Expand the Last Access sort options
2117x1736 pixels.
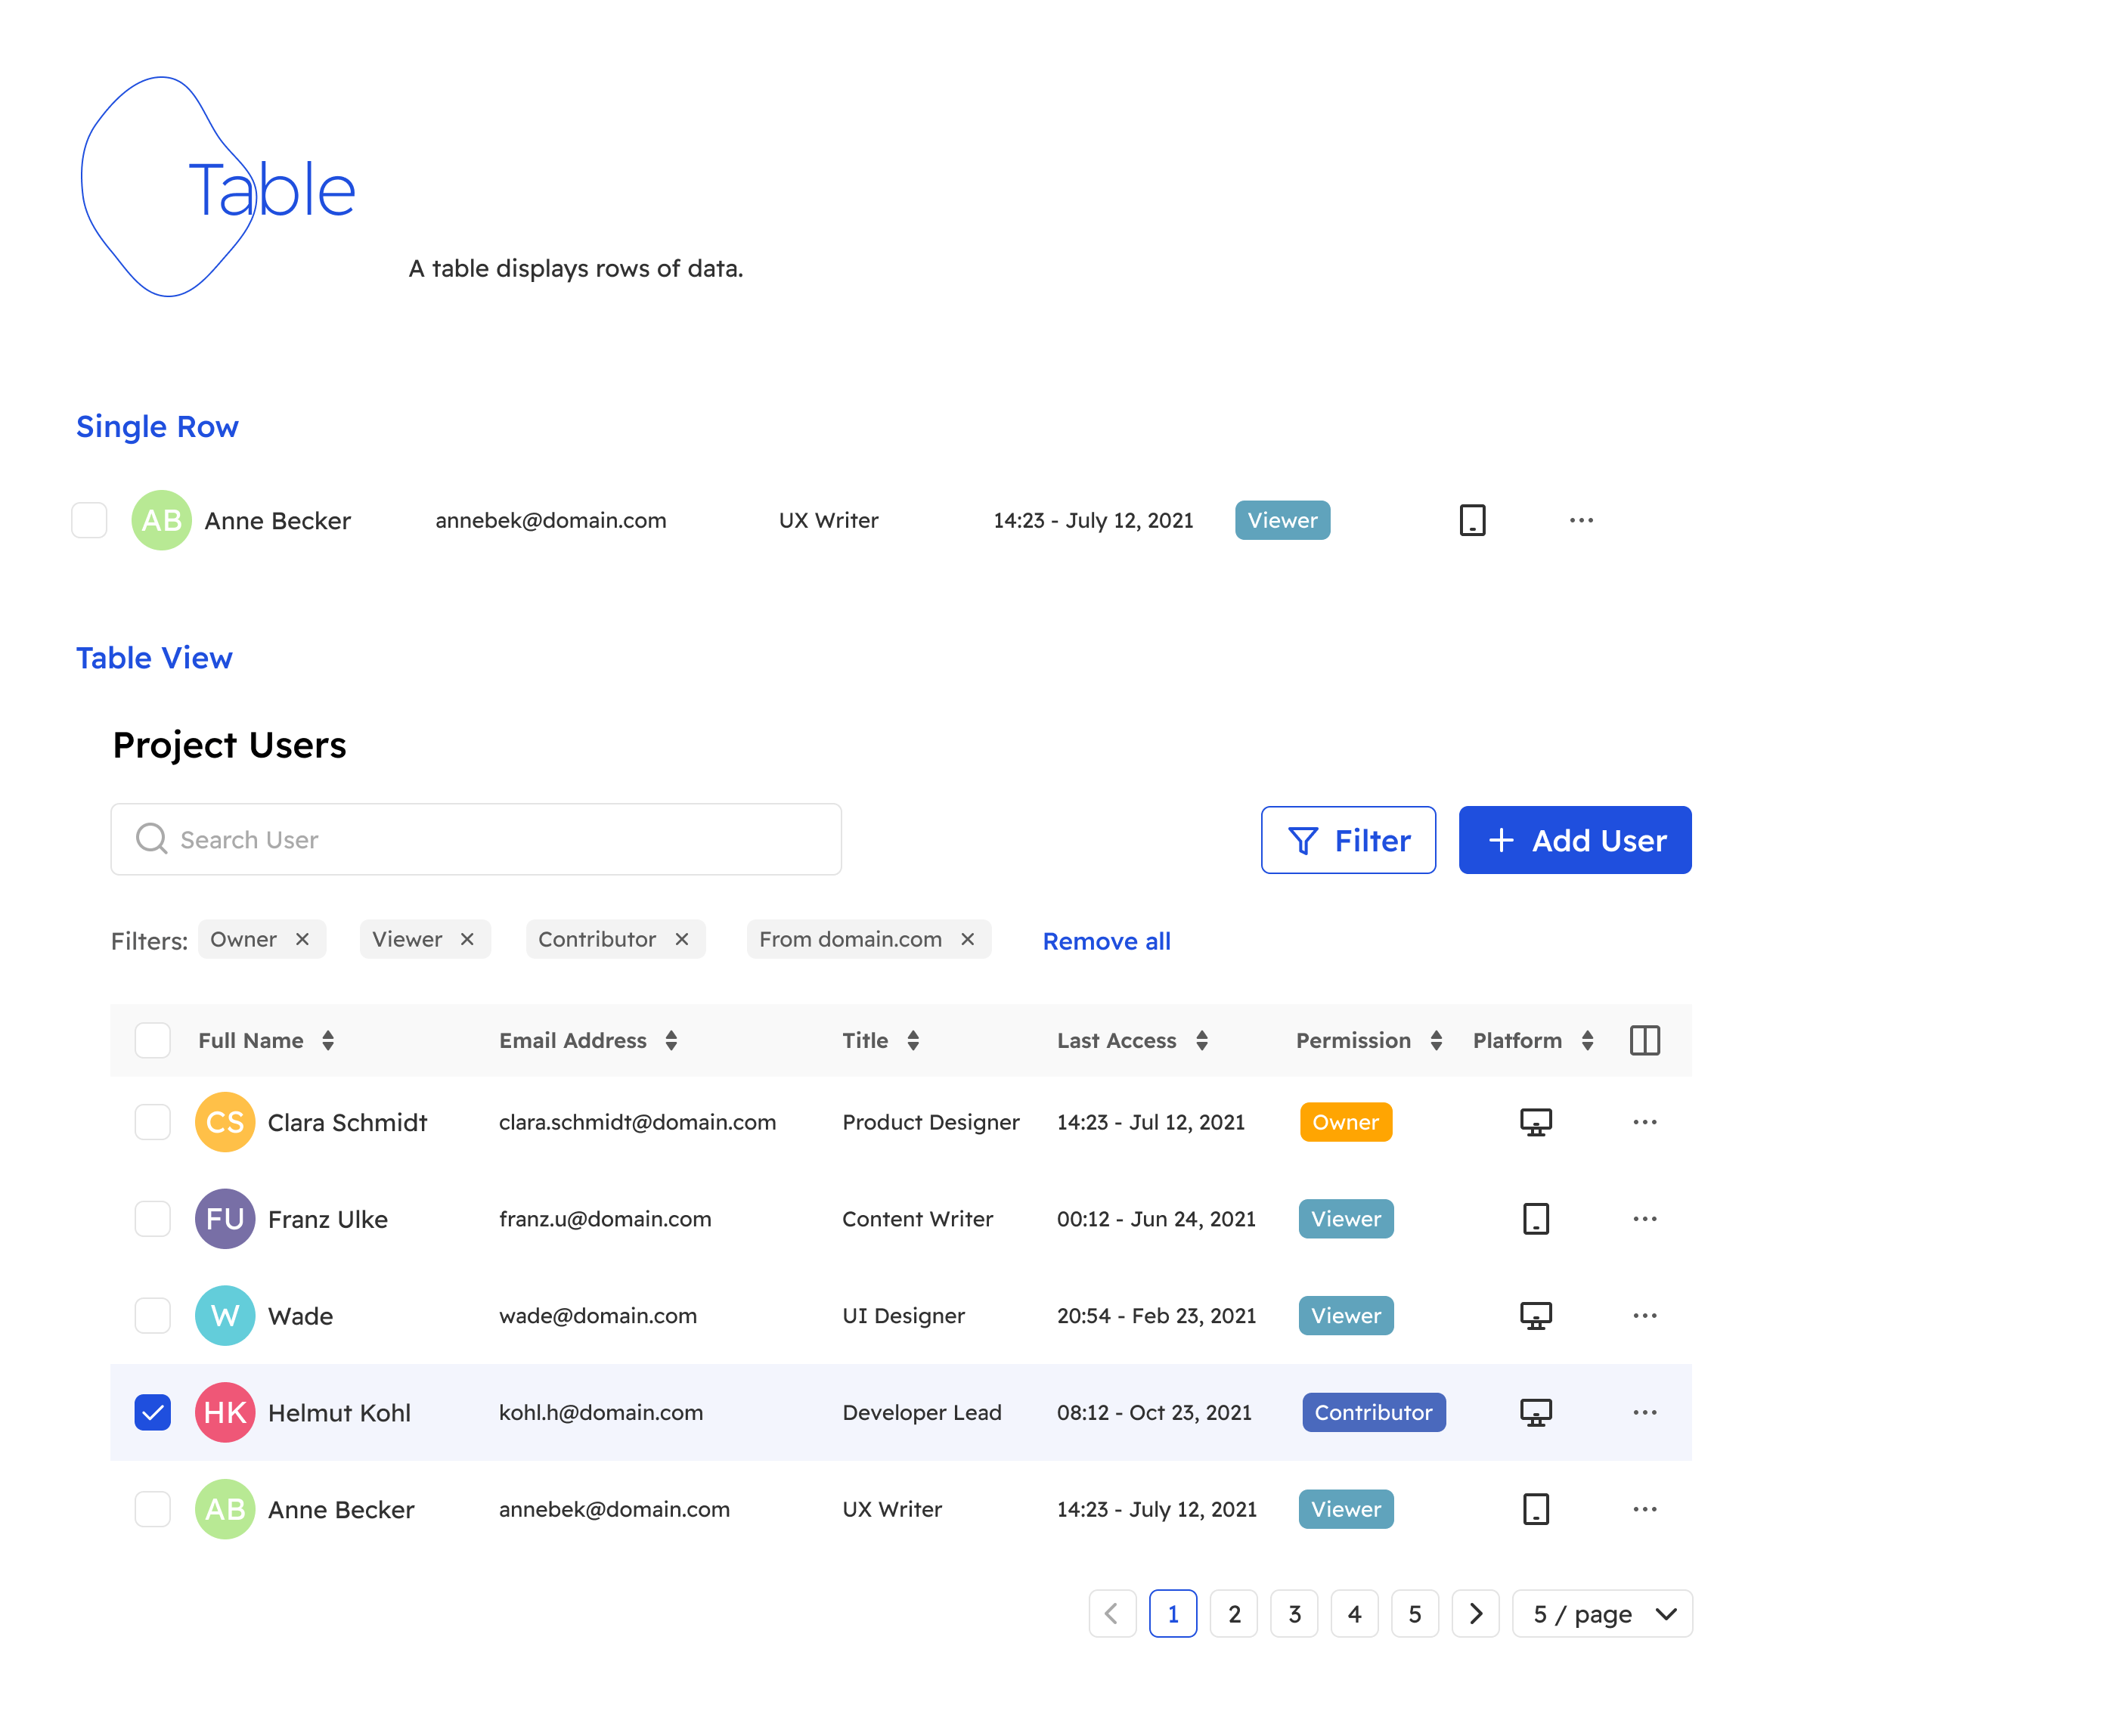tap(1201, 1040)
